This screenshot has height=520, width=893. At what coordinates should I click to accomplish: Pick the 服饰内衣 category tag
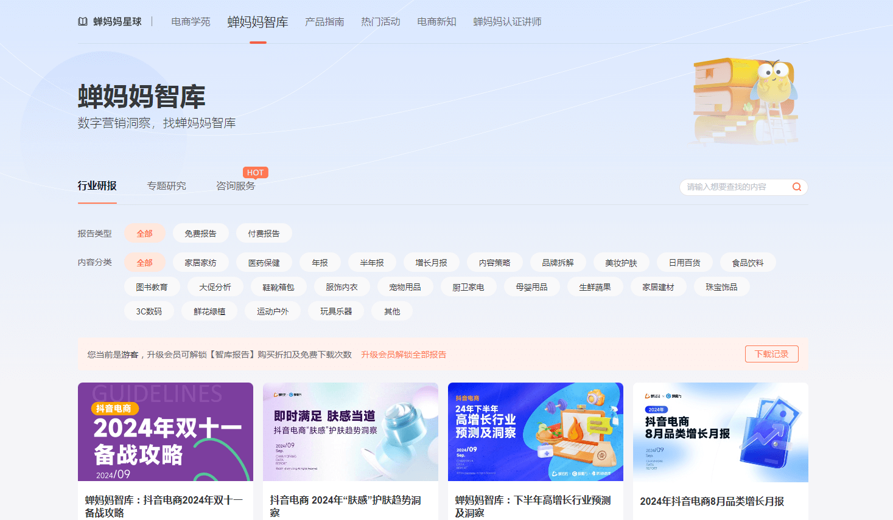[x=342, y=287]
